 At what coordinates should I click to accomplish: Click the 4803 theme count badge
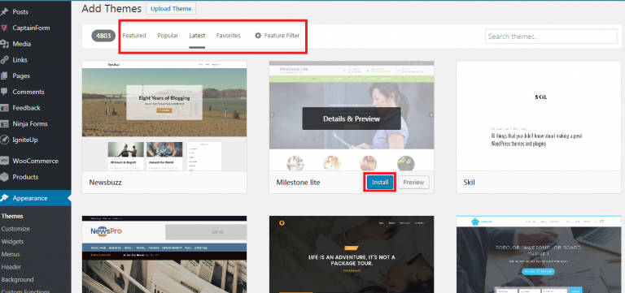[103, 36]
